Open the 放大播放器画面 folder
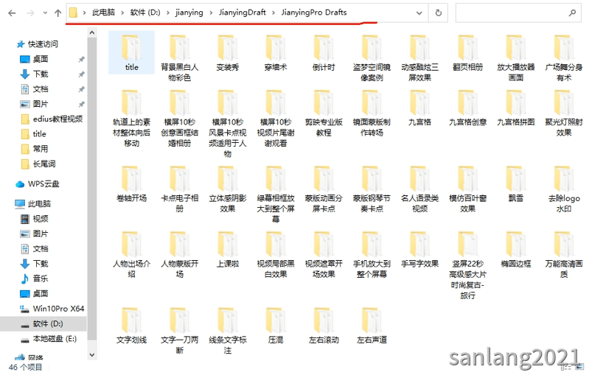 coord(516,57)
